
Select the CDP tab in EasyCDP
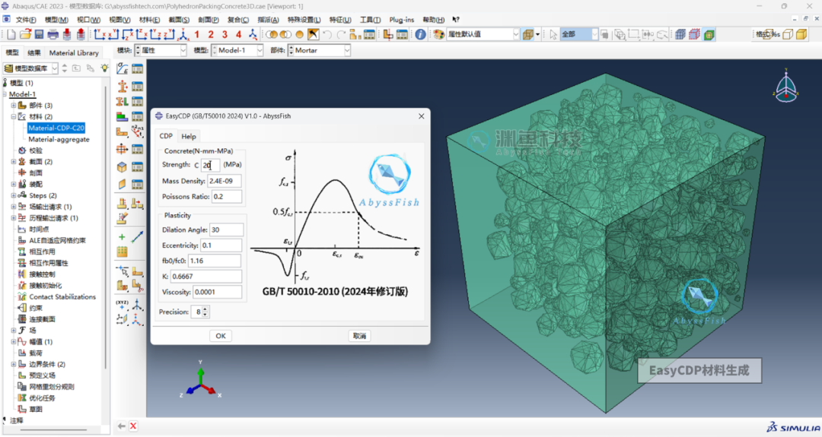(166, 136)
